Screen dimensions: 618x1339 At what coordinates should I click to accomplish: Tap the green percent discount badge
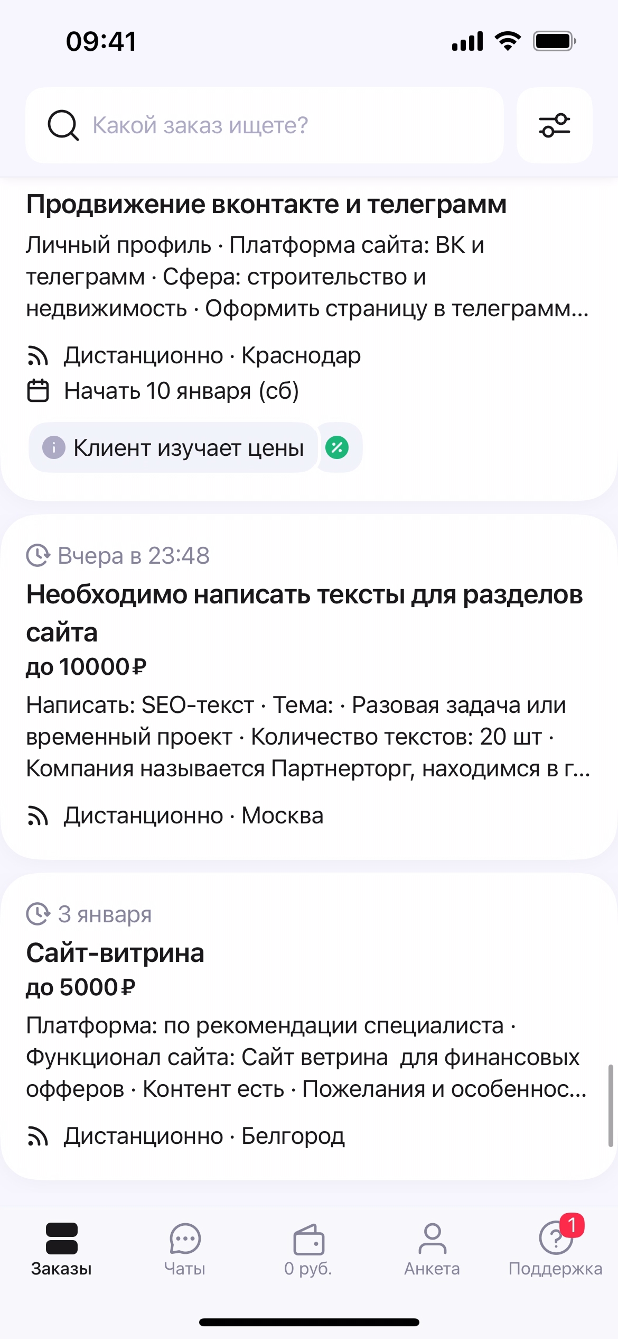click(x=337, y=448)
